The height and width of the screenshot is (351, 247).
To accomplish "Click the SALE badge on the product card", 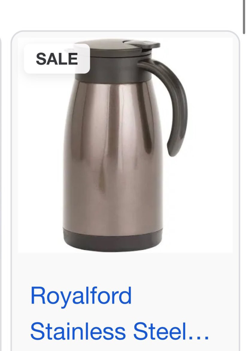I will click(57, 59).
